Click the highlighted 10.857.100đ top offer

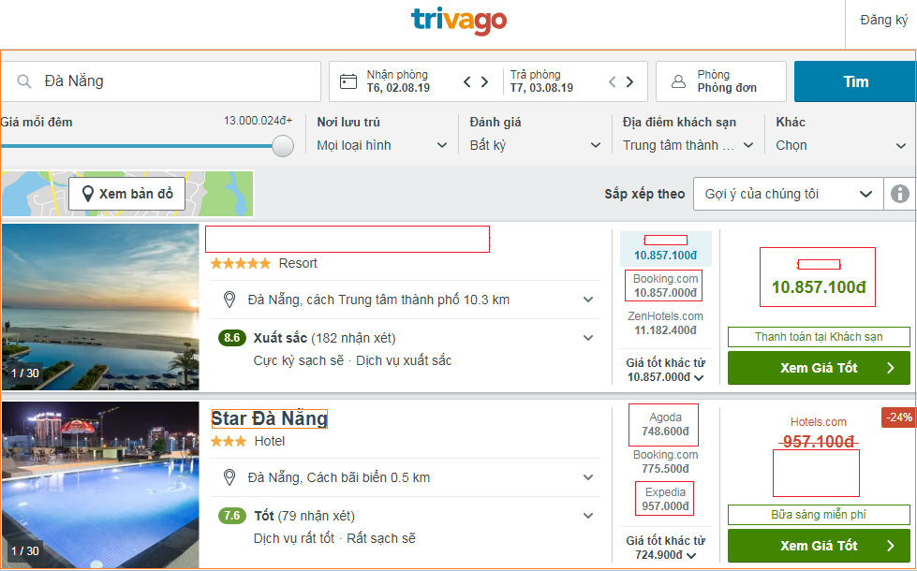(x=666, y=248)
